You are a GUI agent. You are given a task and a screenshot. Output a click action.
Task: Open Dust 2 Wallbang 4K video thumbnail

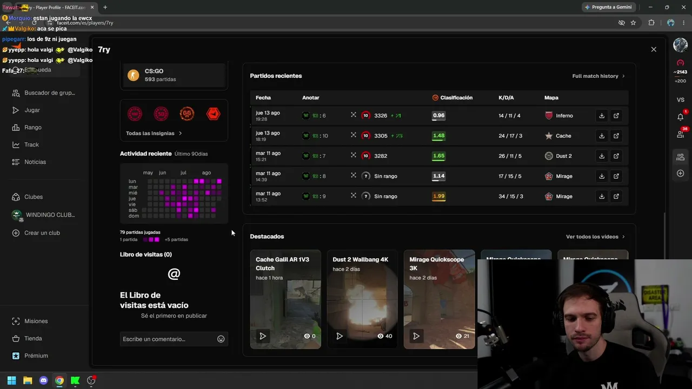[x=362, y=299]
